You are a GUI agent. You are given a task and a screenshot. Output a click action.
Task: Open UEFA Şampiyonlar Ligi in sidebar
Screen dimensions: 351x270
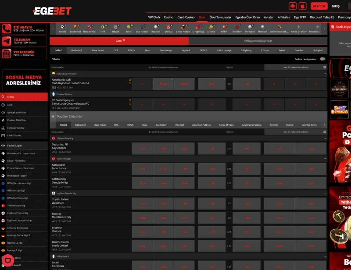coord(24,183)
